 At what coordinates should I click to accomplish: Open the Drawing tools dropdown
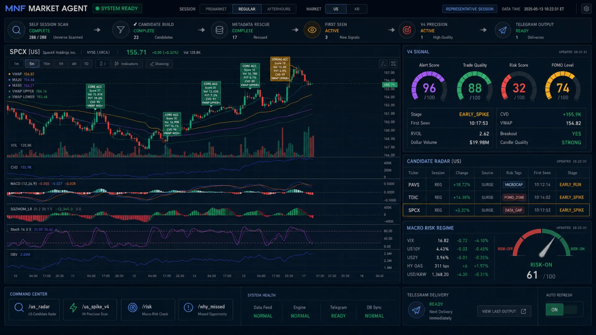click(x=159, y=64)
